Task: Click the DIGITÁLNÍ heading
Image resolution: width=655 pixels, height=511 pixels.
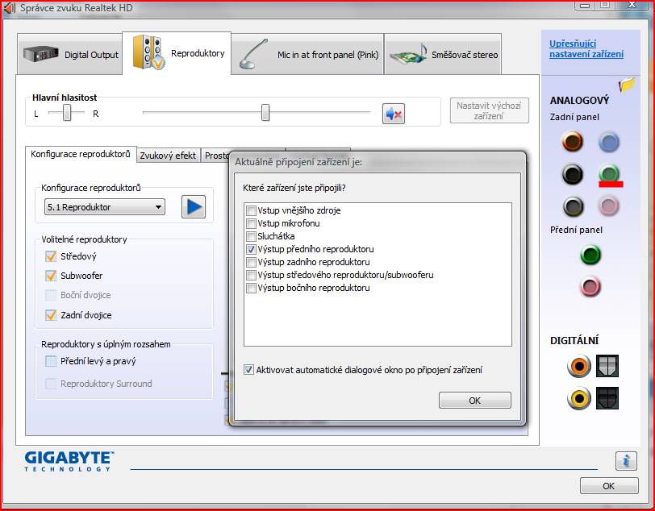Action: click(x=574, y=341)
